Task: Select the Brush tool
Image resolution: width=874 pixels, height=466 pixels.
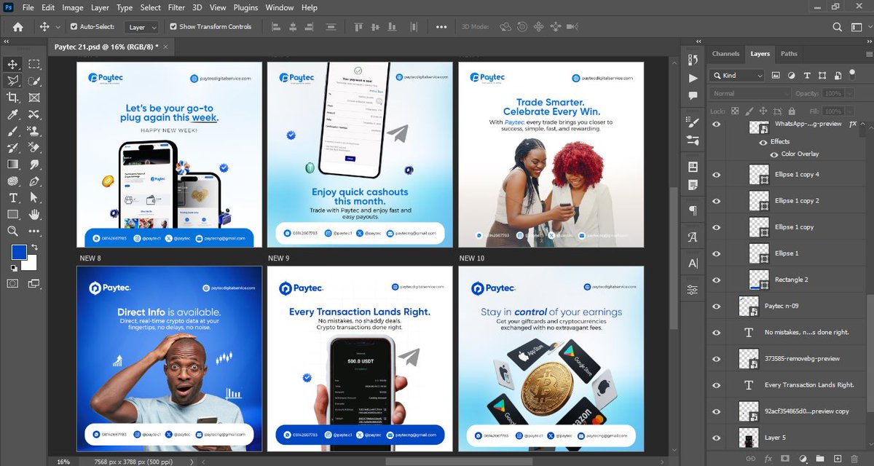Action: click(13, 131)
